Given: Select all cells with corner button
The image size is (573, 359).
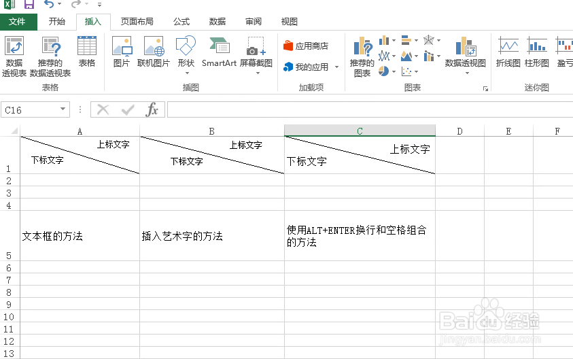Looking at the screenshot, I should point(10,131).
